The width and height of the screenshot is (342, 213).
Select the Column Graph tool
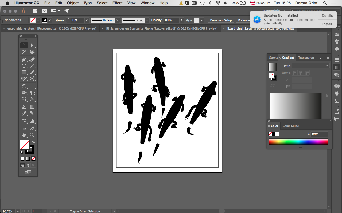pyautogui.click(x=32, y=121)
